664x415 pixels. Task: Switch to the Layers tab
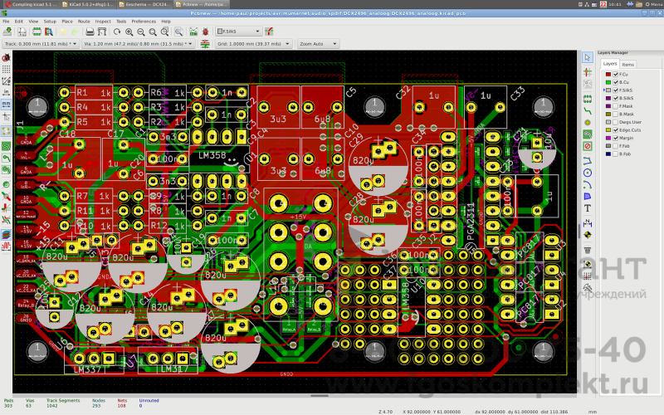[610, 64]
